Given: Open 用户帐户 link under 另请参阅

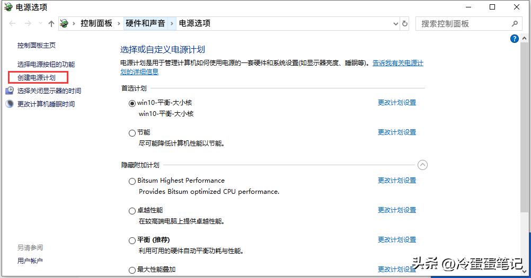Looking at the screenshot, I should tap(30, 261).
